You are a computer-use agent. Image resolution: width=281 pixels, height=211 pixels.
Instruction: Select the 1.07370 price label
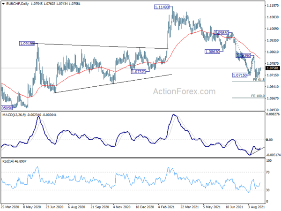pyautogui.click(x=139, y=72)
